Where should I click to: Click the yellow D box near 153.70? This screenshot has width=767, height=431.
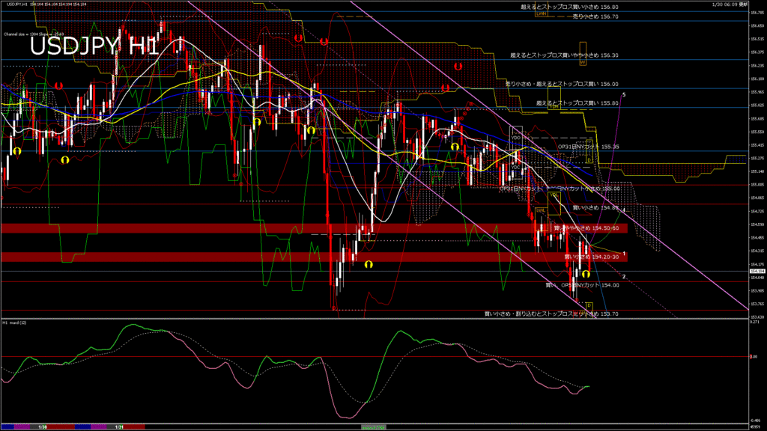point(589,305)
